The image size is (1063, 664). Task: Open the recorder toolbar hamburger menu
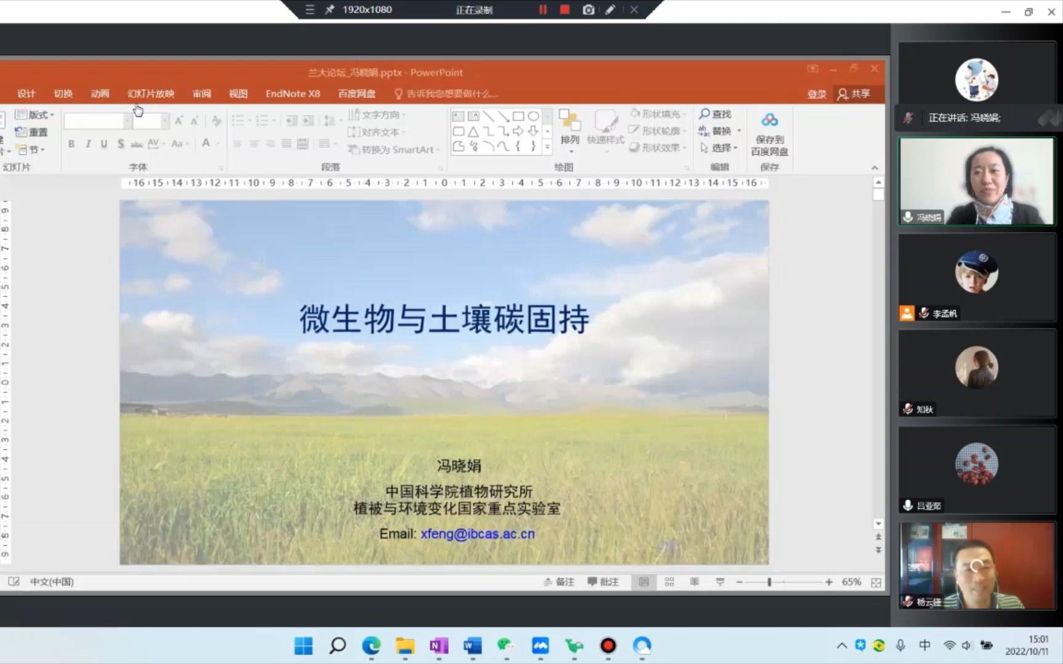pos(309,10)
